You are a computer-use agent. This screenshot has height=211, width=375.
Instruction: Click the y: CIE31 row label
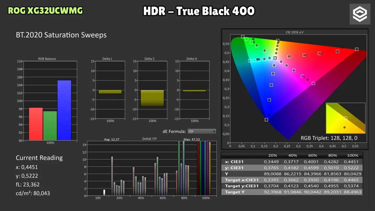click(x=234, y=168)
